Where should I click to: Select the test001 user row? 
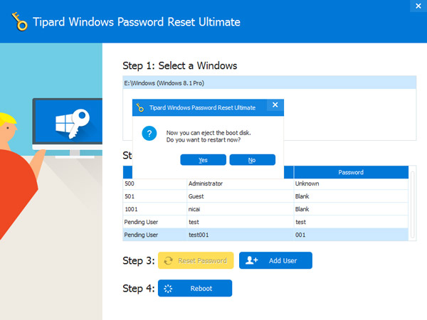point(265,235)
